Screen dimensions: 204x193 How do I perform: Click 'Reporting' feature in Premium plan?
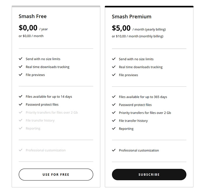tap(126, 129)
